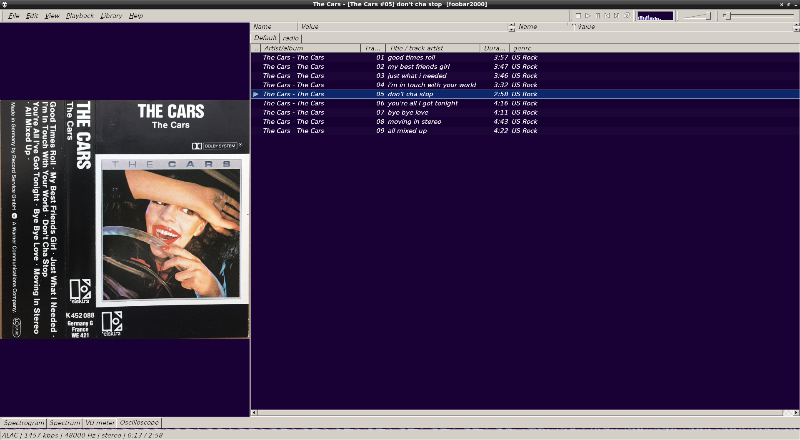Image resolution: width=800 pixels, height=440 pixels.
Task: Click the Dura... duration column header
Action: [495, 48]
